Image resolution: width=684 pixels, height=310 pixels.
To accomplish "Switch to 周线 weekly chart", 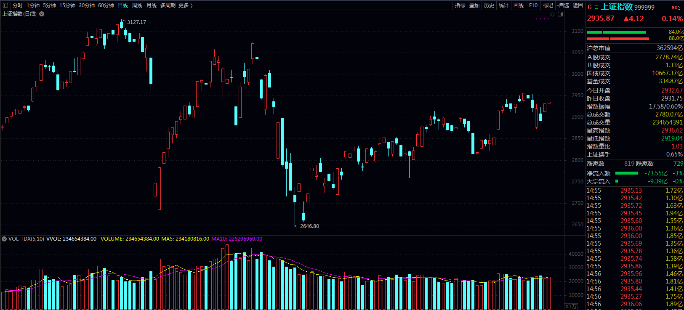I will pos(137,5).
